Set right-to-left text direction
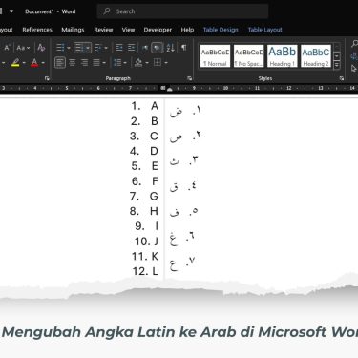Image resolution: width=358 pixels, height=358 pixels. (157, 48)
